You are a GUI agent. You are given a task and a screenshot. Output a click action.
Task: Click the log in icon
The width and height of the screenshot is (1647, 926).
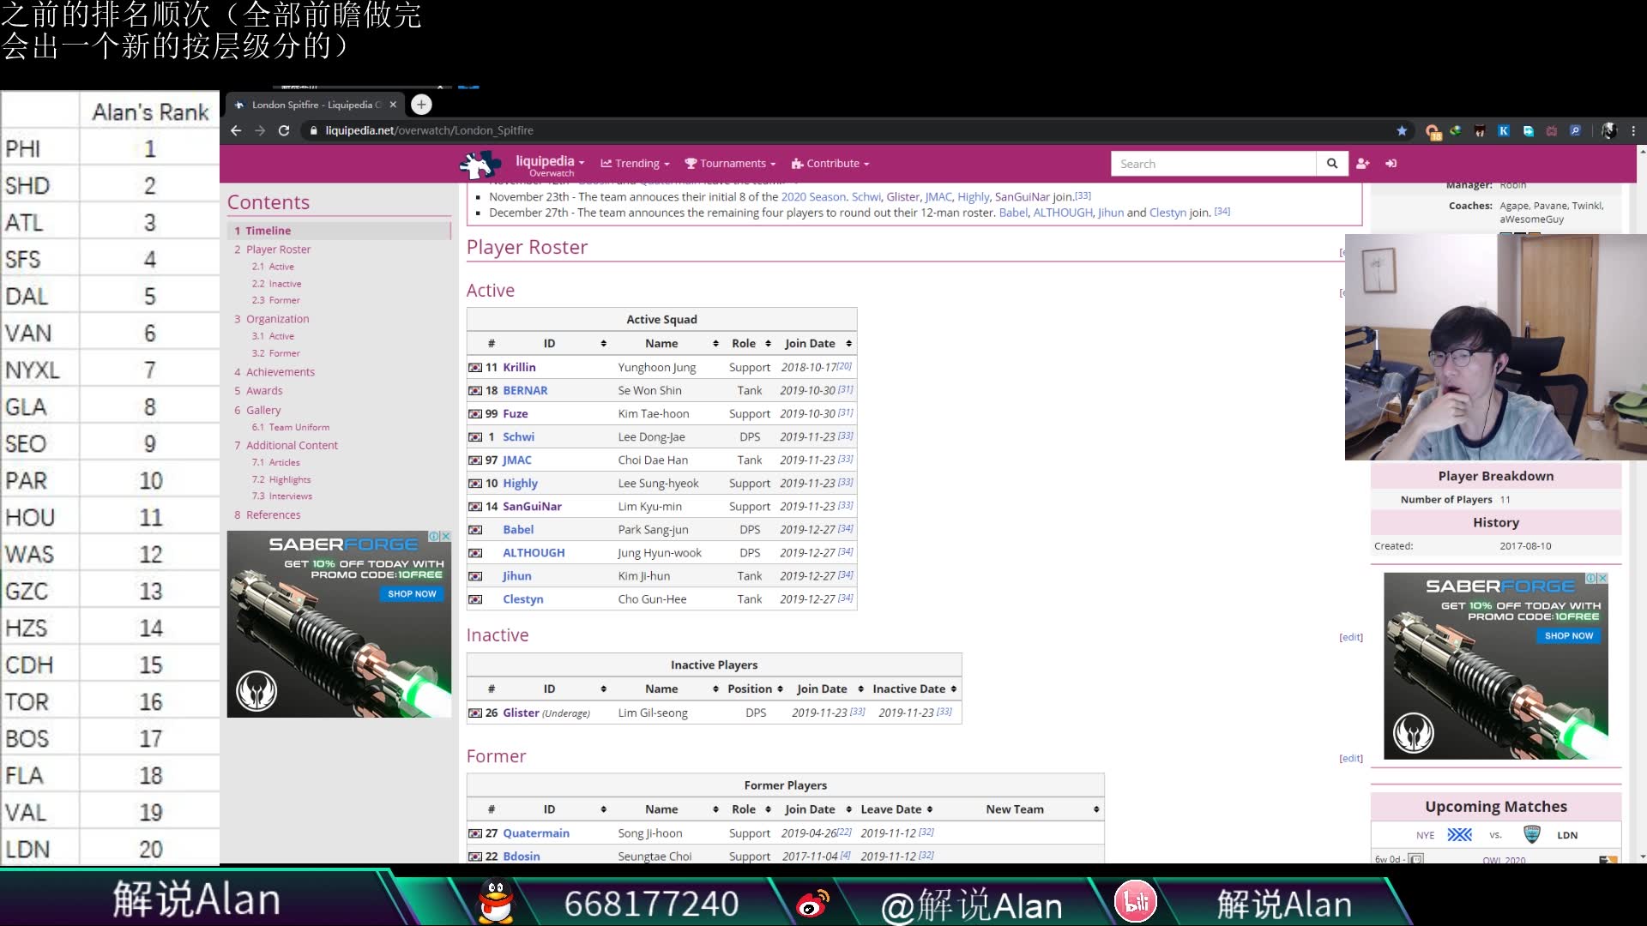click(x=1391, y=164)
